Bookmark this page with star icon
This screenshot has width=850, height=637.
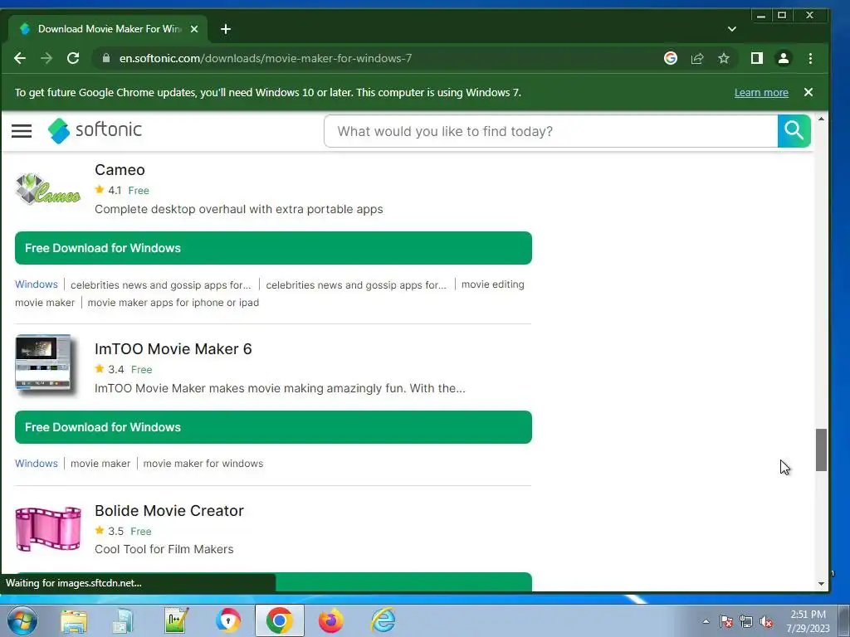[x=724, y=59]
